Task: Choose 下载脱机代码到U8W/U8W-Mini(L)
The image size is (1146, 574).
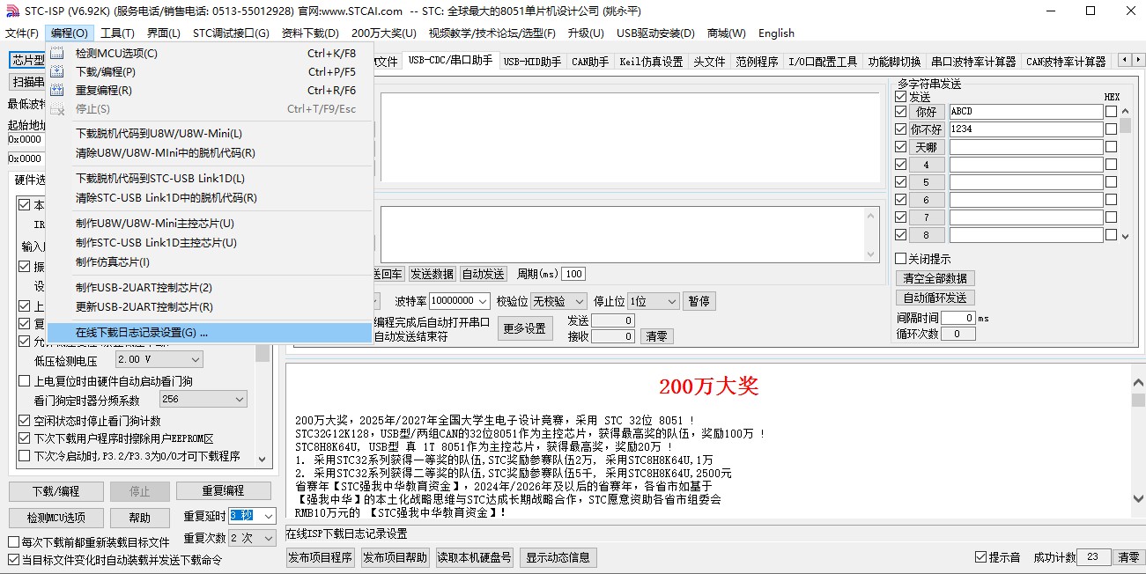Action: click(210, 134)
